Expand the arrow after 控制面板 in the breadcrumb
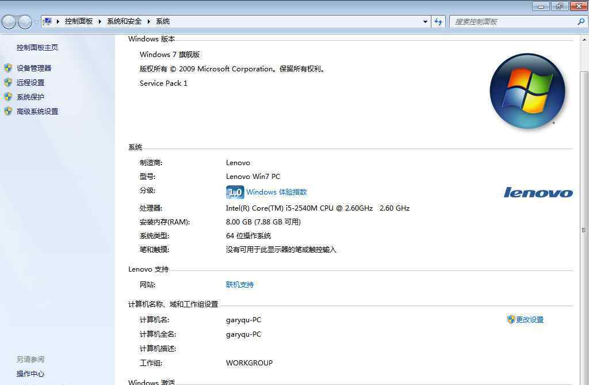 point(100,21)
